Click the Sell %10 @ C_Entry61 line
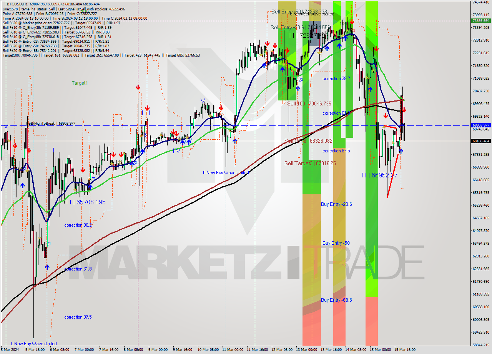The image size is (492, 354). tap(57, 32)
